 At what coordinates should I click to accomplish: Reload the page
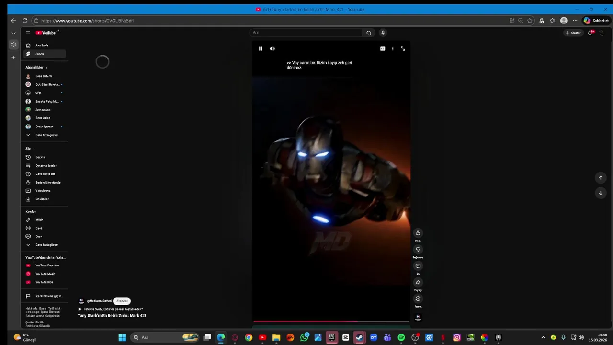point(25,21)
